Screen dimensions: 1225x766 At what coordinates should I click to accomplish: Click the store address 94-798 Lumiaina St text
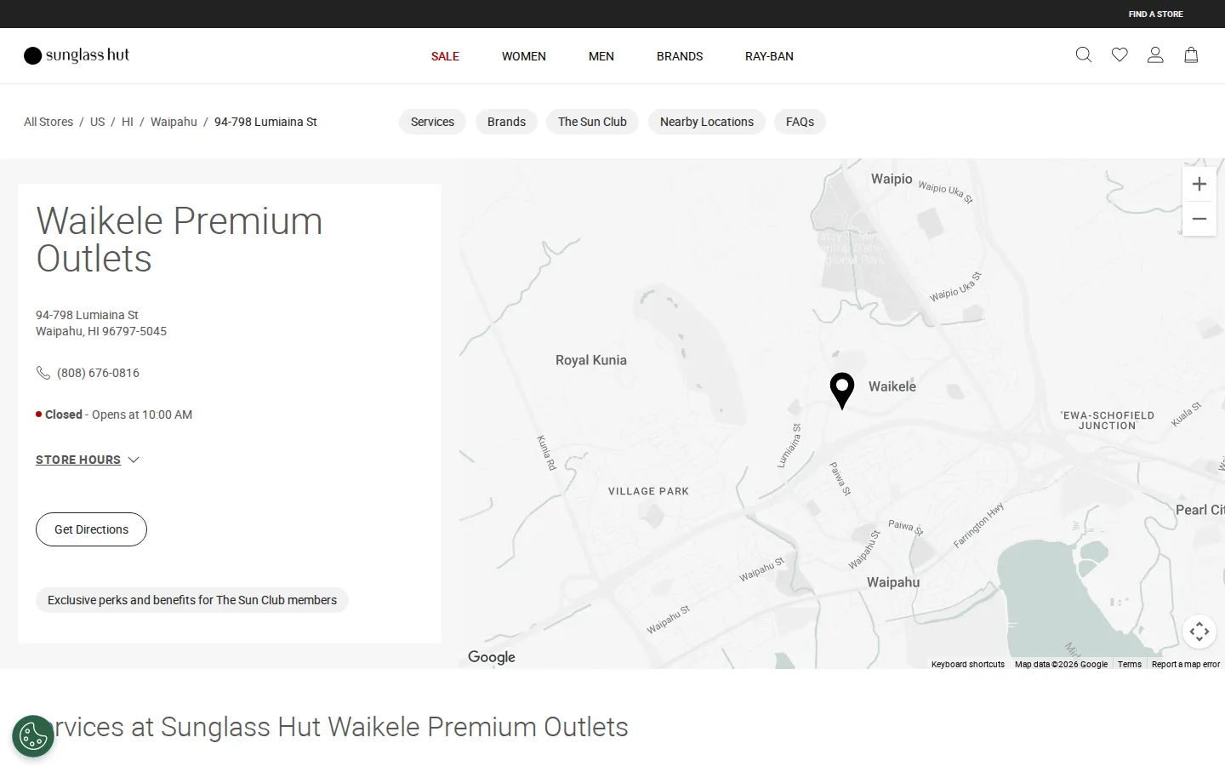(87, 315)
